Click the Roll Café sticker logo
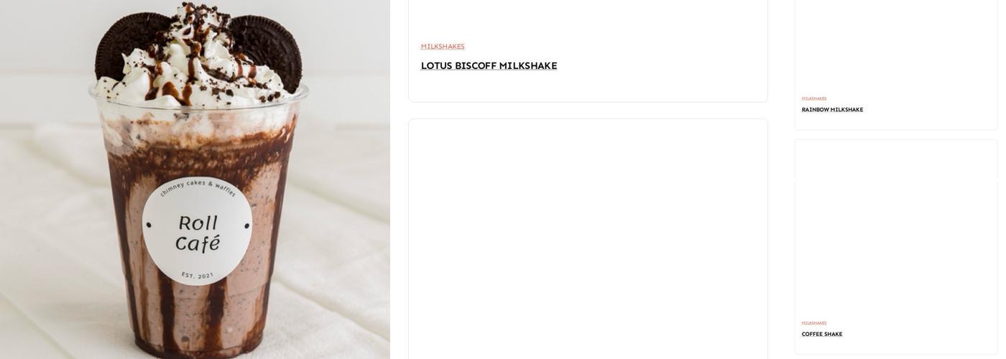The width and height of the screenshot is (1006, 359). [197, 230]
